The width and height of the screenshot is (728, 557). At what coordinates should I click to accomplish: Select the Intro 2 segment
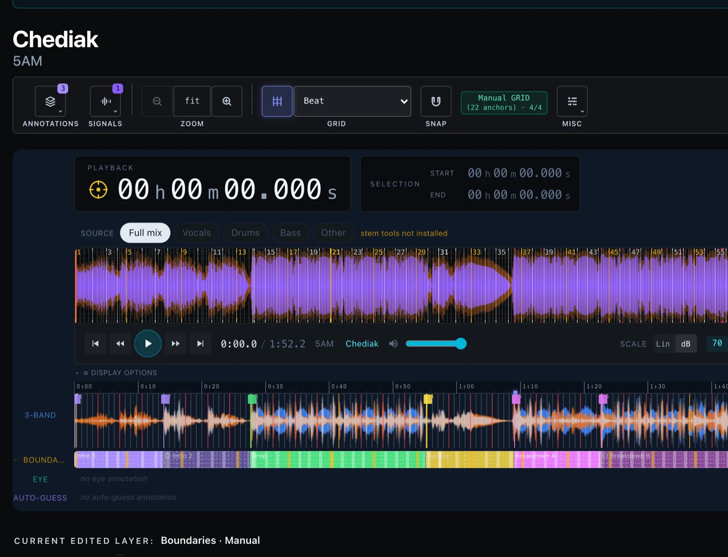[206, 460]
